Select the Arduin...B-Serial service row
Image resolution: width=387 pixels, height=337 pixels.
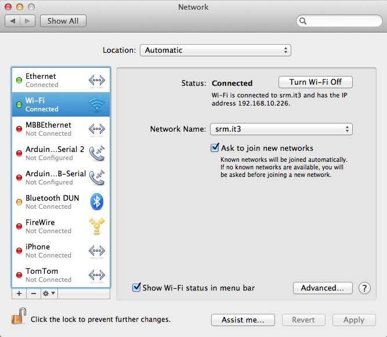(61, 177)
